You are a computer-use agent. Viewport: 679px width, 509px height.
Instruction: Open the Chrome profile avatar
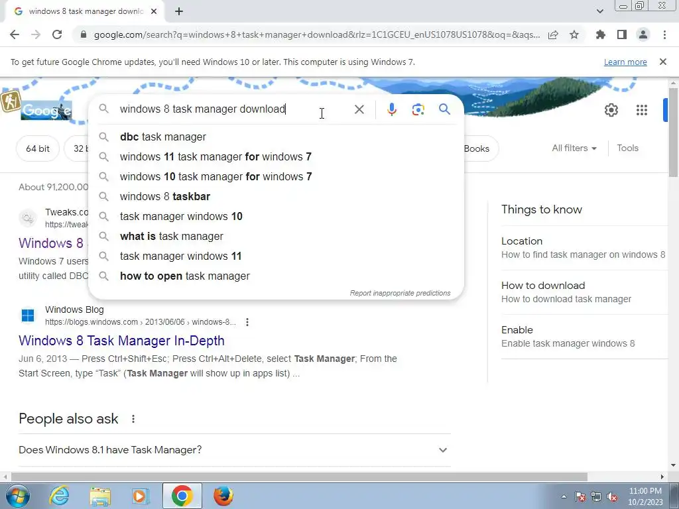tap(643, 34)
